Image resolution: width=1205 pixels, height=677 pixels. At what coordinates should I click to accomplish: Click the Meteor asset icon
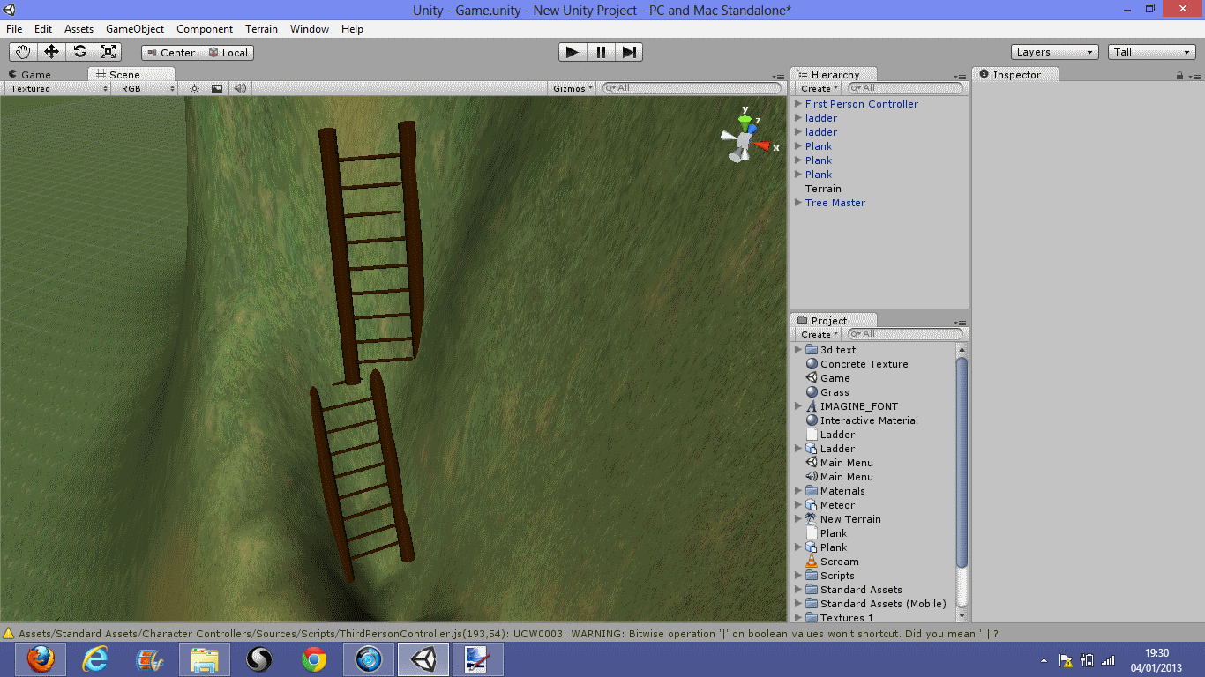pos(812,505)
